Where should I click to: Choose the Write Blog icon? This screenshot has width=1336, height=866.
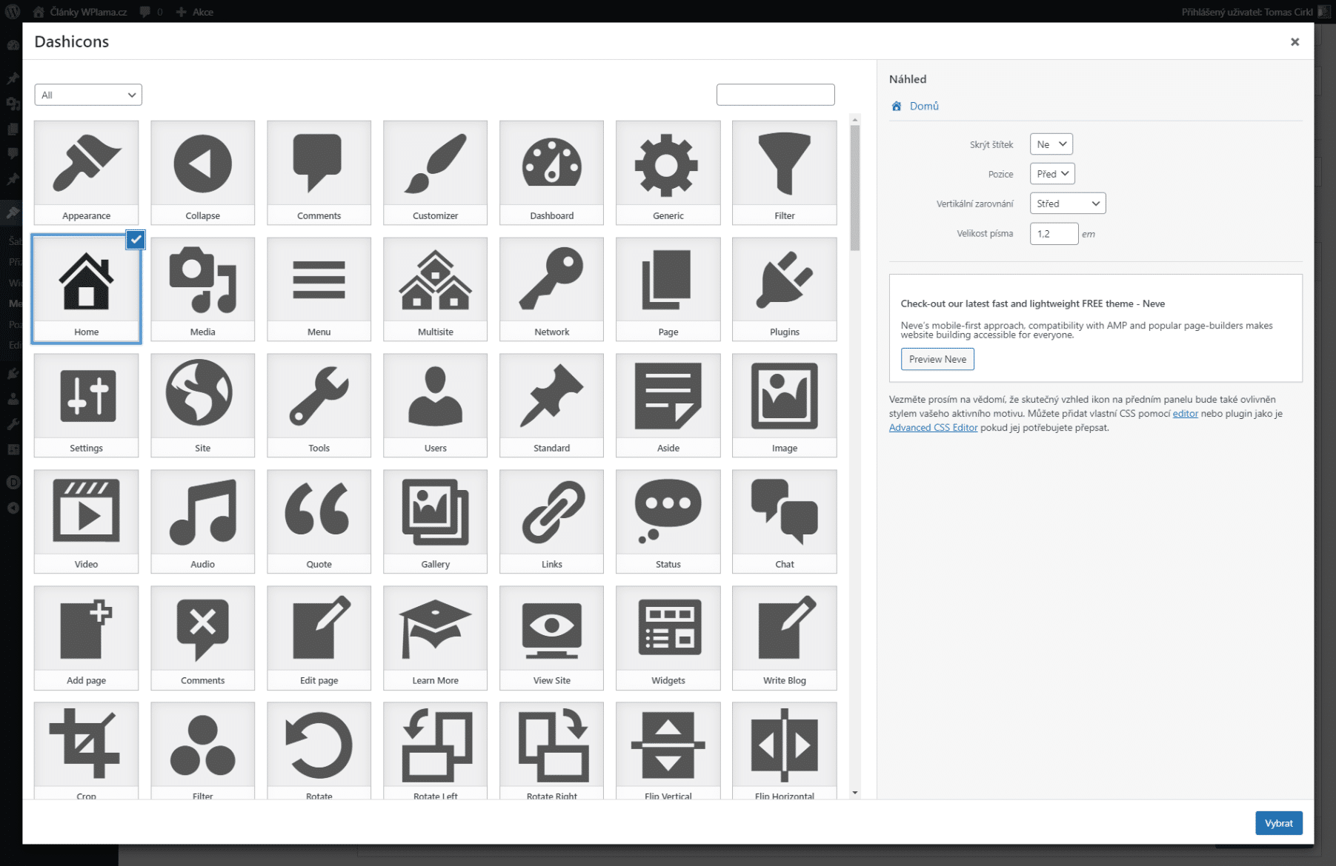(x=784, y=637)
